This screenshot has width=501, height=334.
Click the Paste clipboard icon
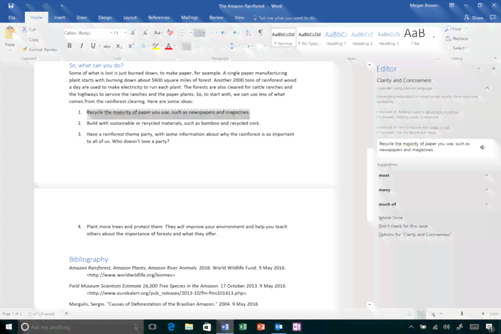point(10,33)
